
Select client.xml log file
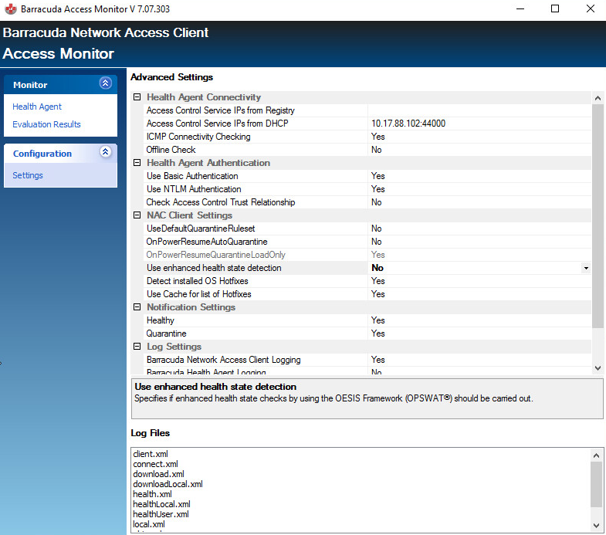[x=151, y=454]
